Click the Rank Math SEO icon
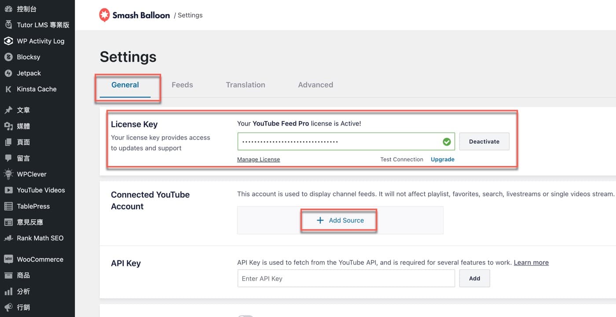616x317 pixels. pos(8,238)
